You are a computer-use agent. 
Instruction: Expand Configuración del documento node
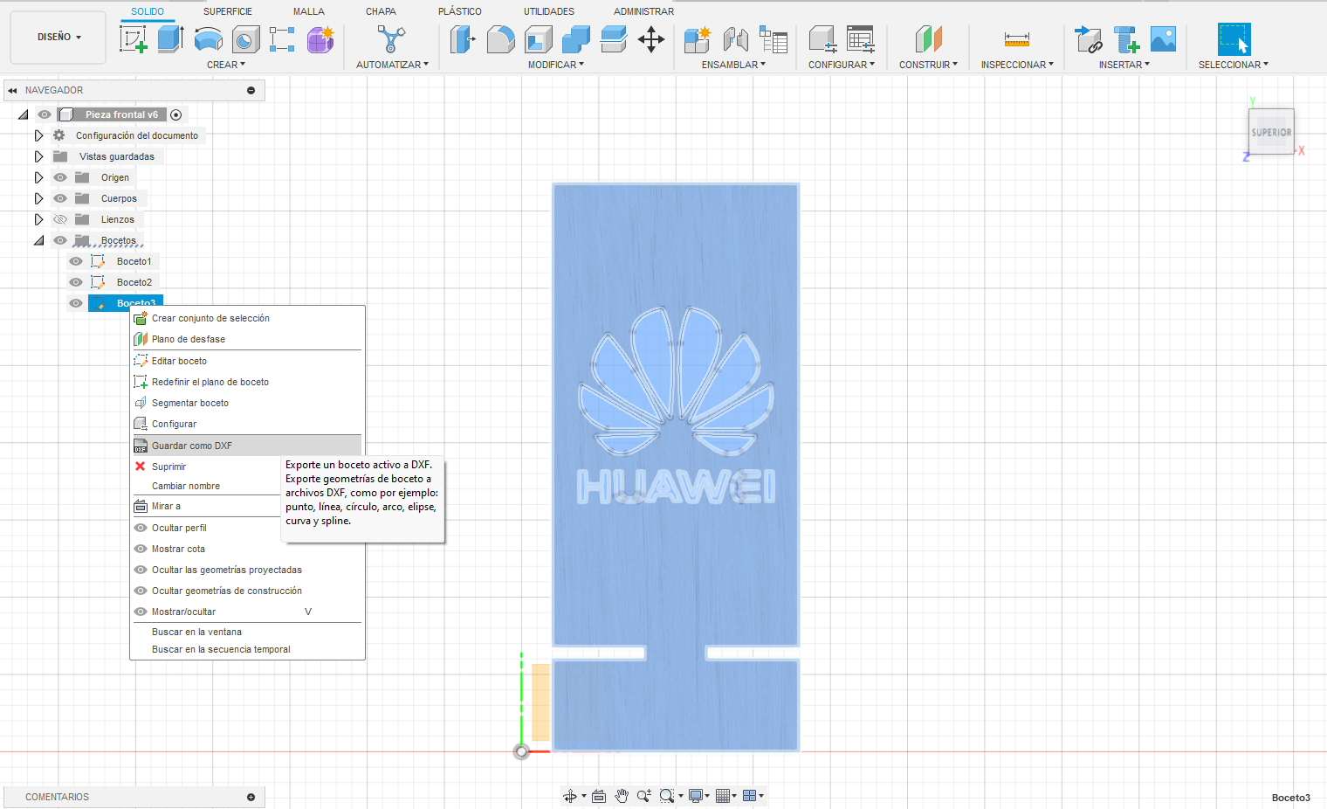tap(38, 135)
